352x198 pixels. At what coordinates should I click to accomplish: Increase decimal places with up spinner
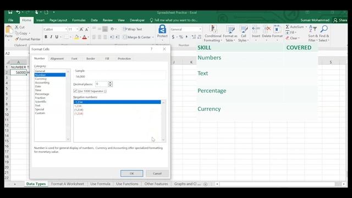coord(110,82)
